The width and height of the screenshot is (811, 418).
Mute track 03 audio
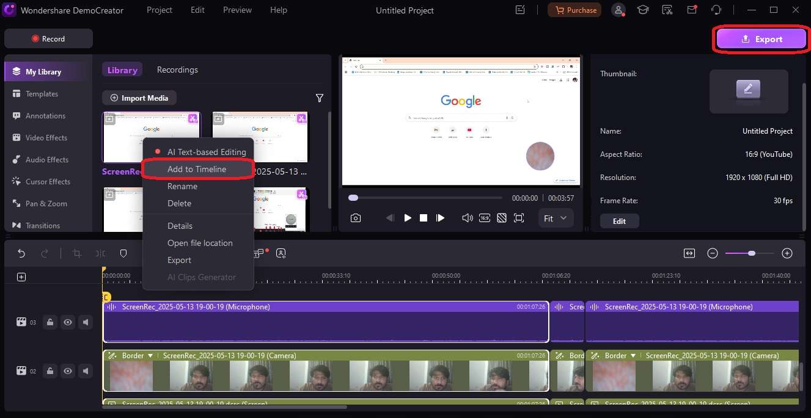tap(86, 322)
